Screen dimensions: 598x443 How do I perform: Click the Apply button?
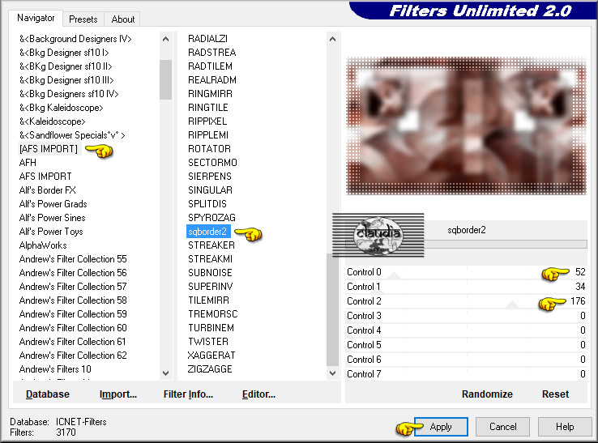pos(441,427)
